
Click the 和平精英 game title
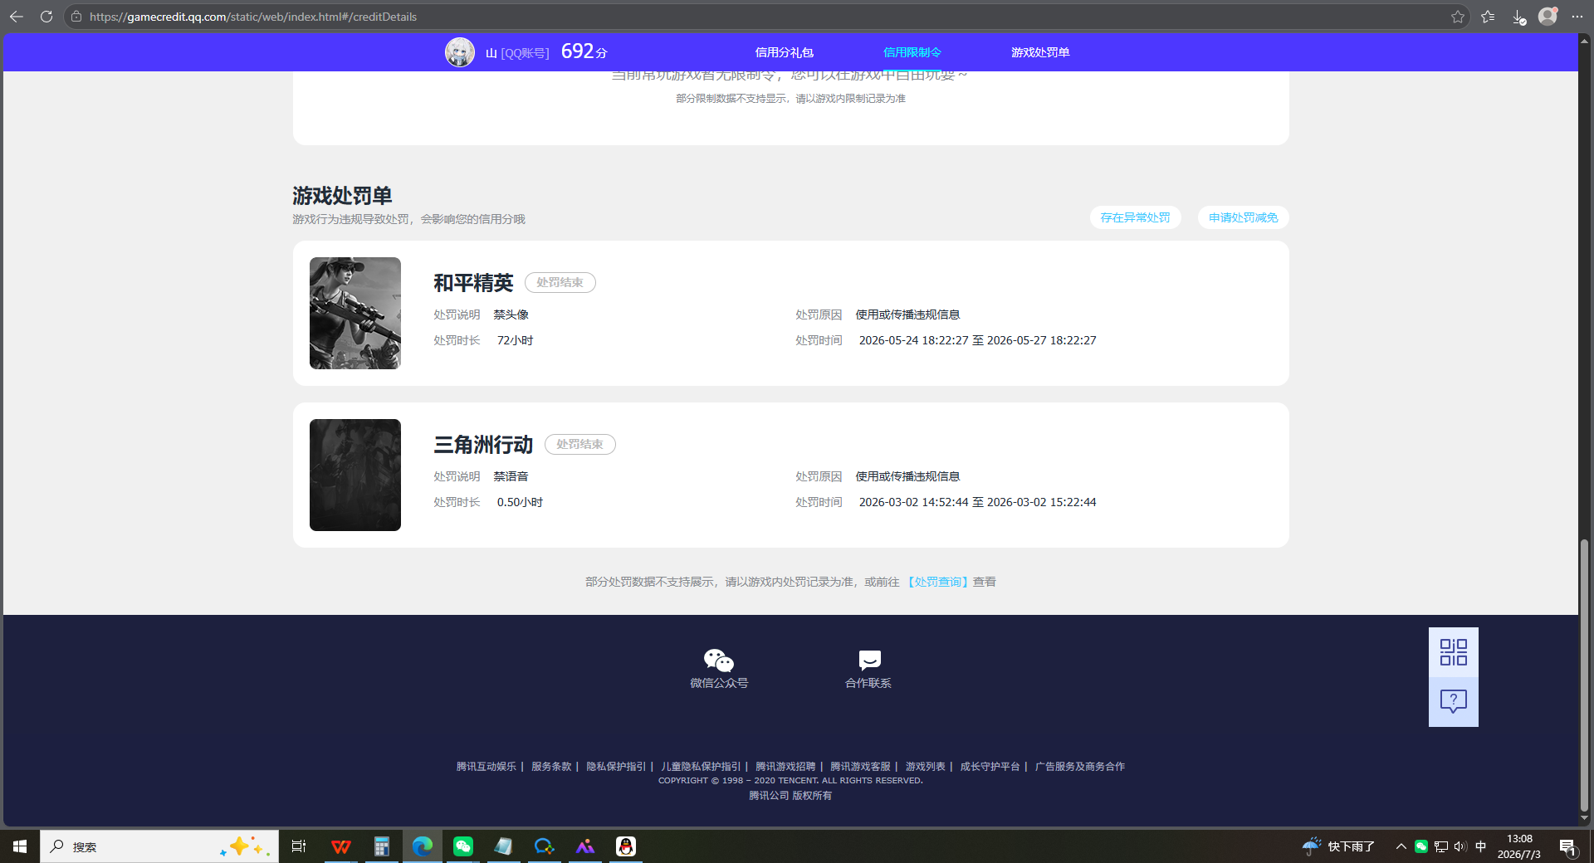pyautogui.click(x=473, y=283)
